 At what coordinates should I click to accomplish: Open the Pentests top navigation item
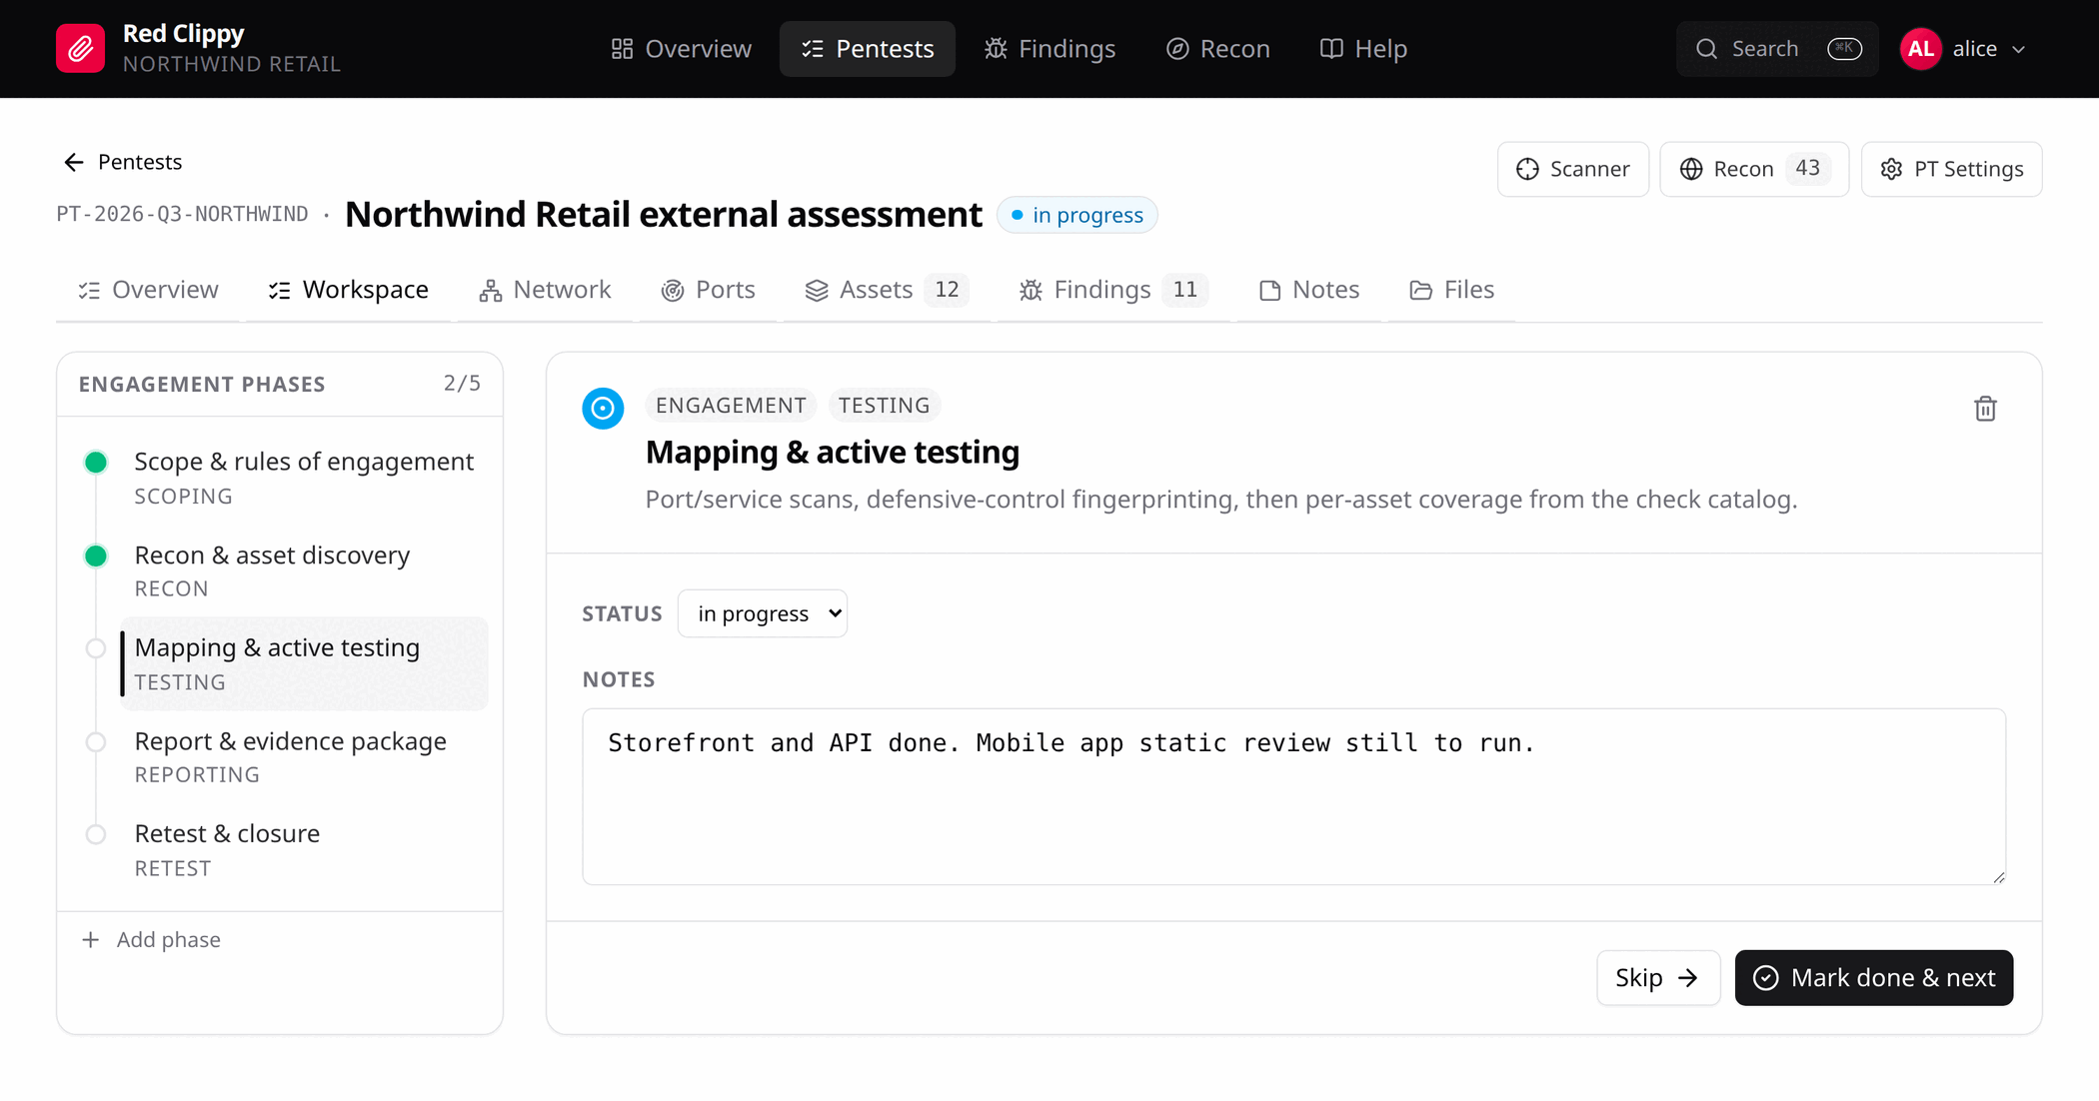point(868,49)
